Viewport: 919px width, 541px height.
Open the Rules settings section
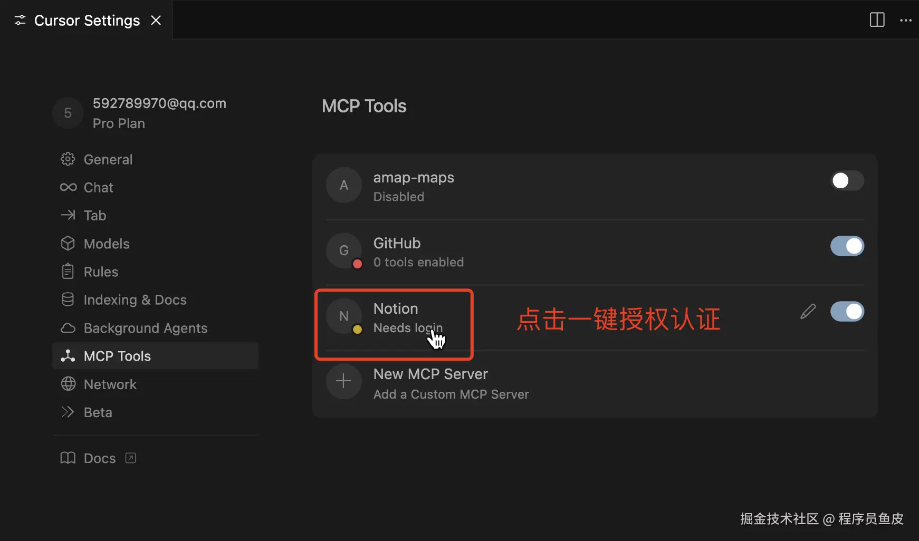pyautogui.click(x=155, y=272)
